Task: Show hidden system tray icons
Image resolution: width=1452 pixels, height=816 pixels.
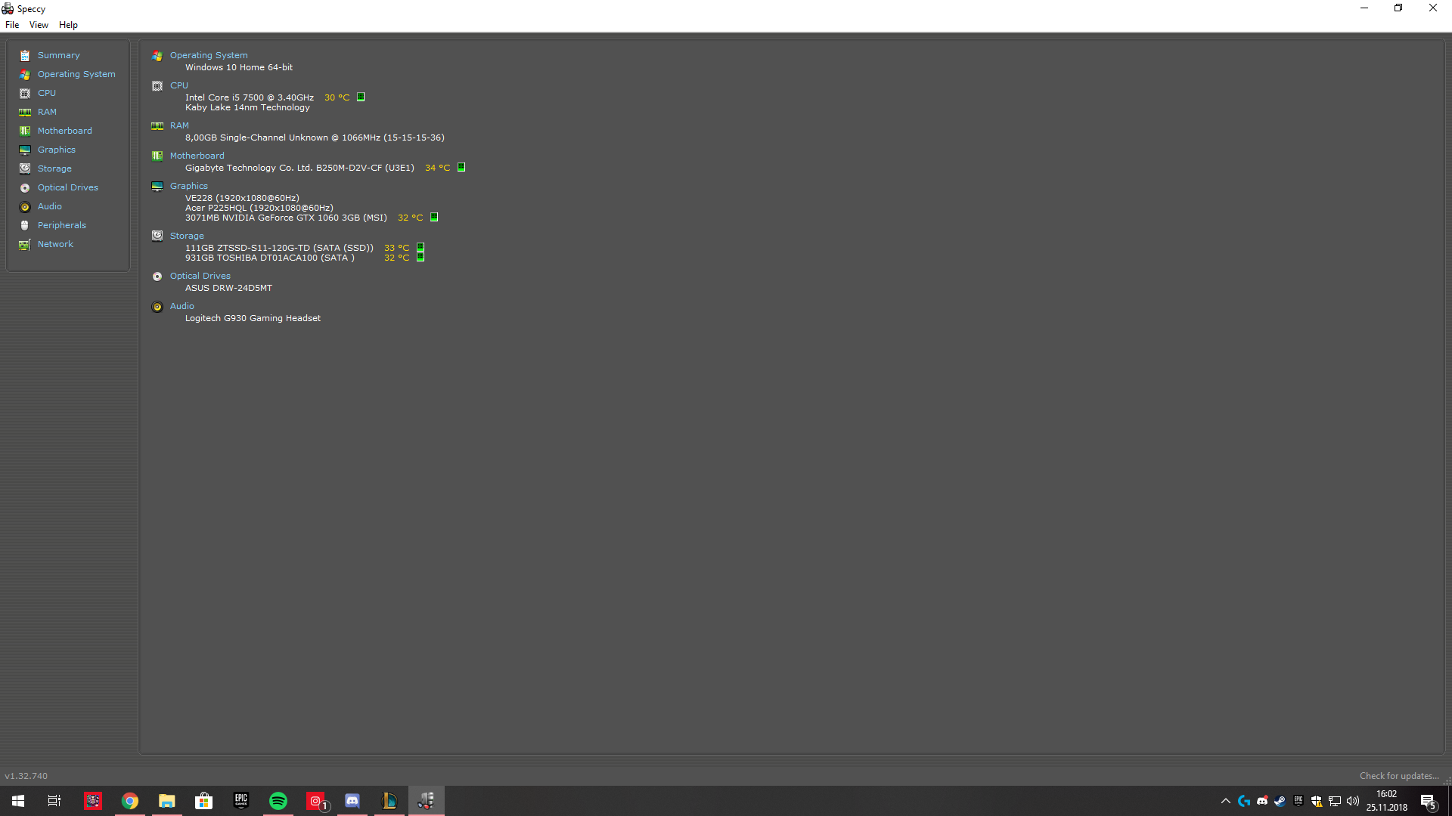Action: (x=1225, y=801)
